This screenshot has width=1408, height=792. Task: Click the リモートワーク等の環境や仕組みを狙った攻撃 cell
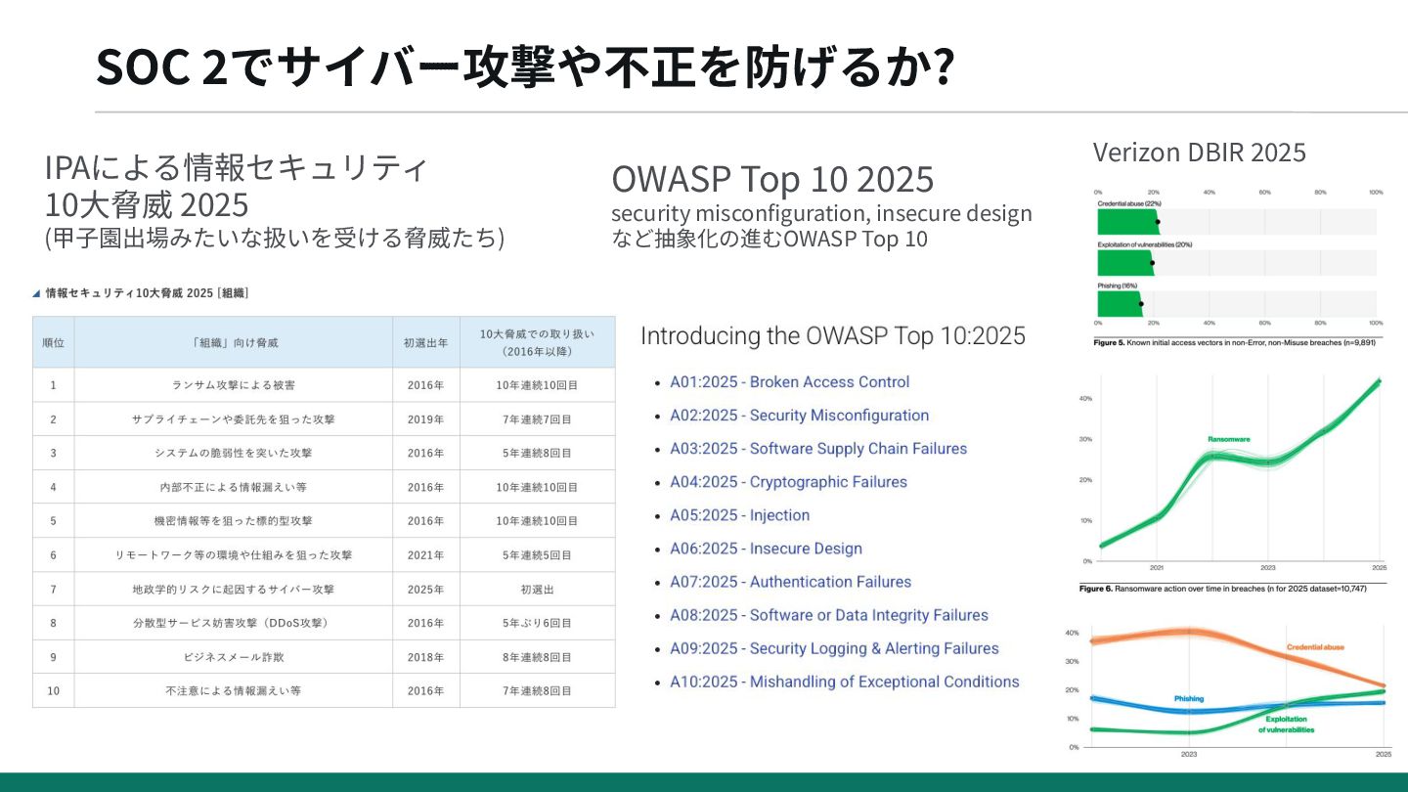click(x=234, y=554)
